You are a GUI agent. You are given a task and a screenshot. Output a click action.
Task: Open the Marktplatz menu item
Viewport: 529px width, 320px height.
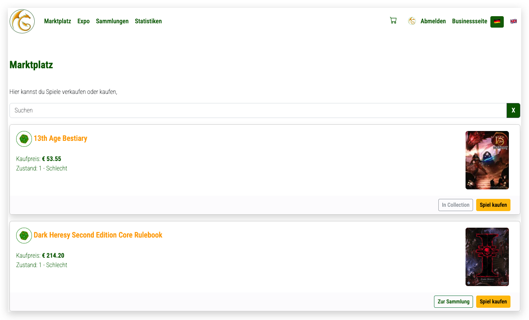coord(58,21)
